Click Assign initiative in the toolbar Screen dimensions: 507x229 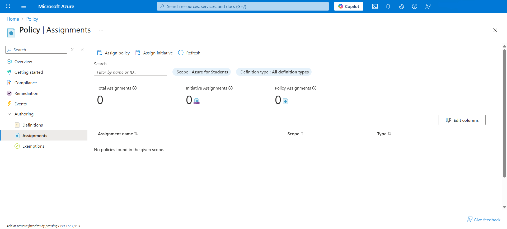(154, 53)
